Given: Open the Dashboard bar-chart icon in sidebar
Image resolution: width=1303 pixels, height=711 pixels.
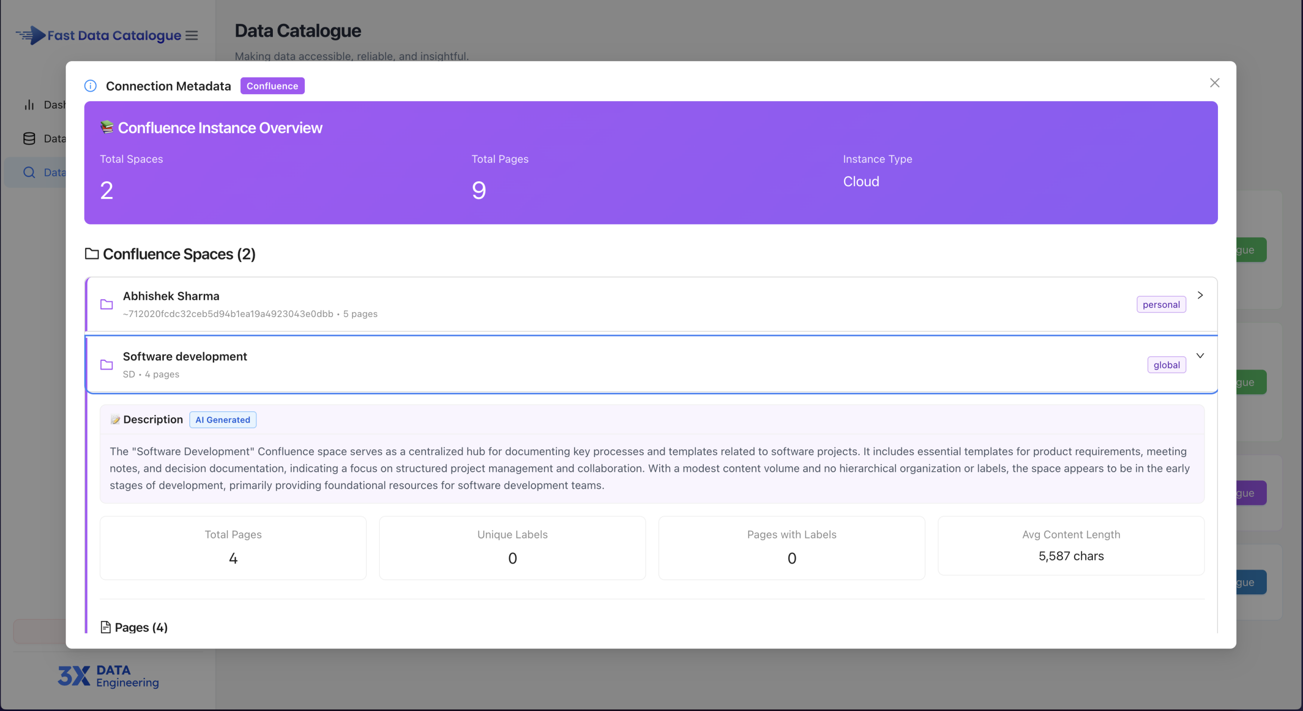Looking at the screenshot, I should [x=29, y=104].
